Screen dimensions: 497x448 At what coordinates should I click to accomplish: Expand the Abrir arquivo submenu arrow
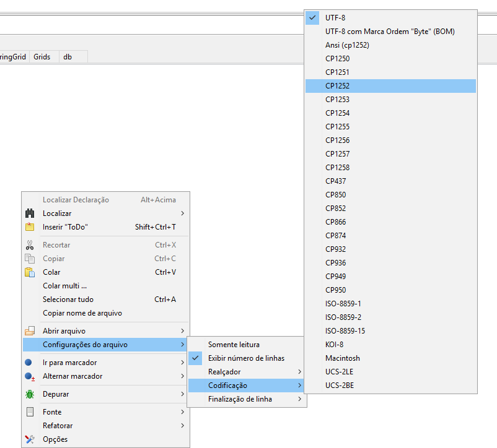coord(183,331)
